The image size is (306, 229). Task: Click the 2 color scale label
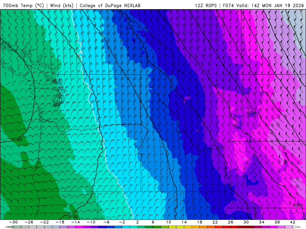pyautogui.click(x=137, y=222)
